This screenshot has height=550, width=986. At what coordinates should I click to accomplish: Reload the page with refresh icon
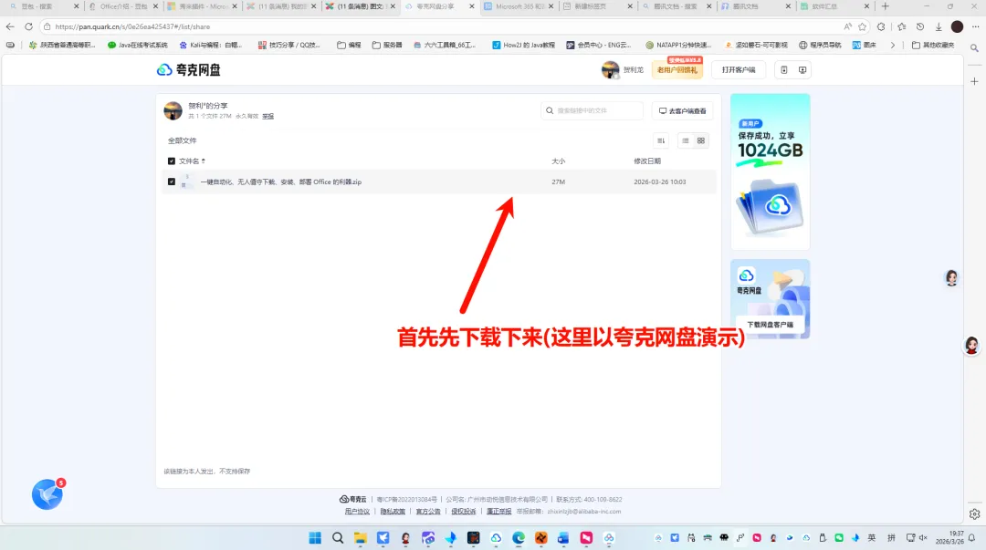pos(28,26)
